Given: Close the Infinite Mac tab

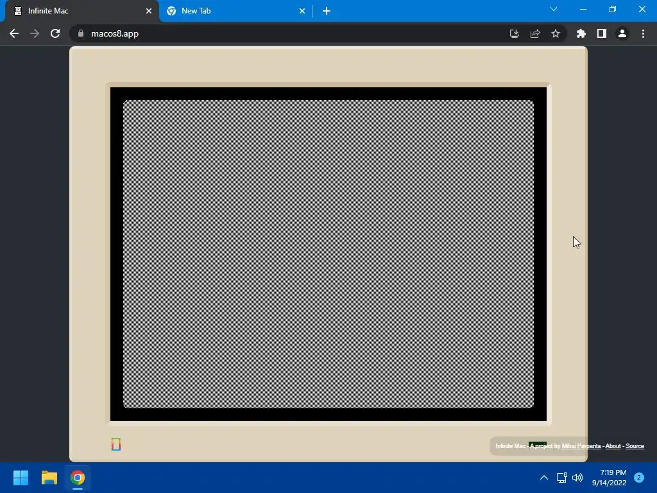Looking at the screenshot, I should pyautogui.click(x=149, y=11).
